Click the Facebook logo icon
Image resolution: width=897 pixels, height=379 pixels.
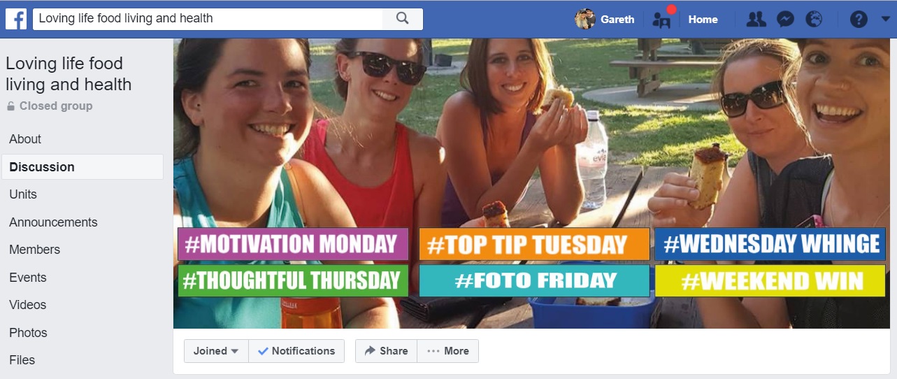pyautogui.click(x=16, y=19)
